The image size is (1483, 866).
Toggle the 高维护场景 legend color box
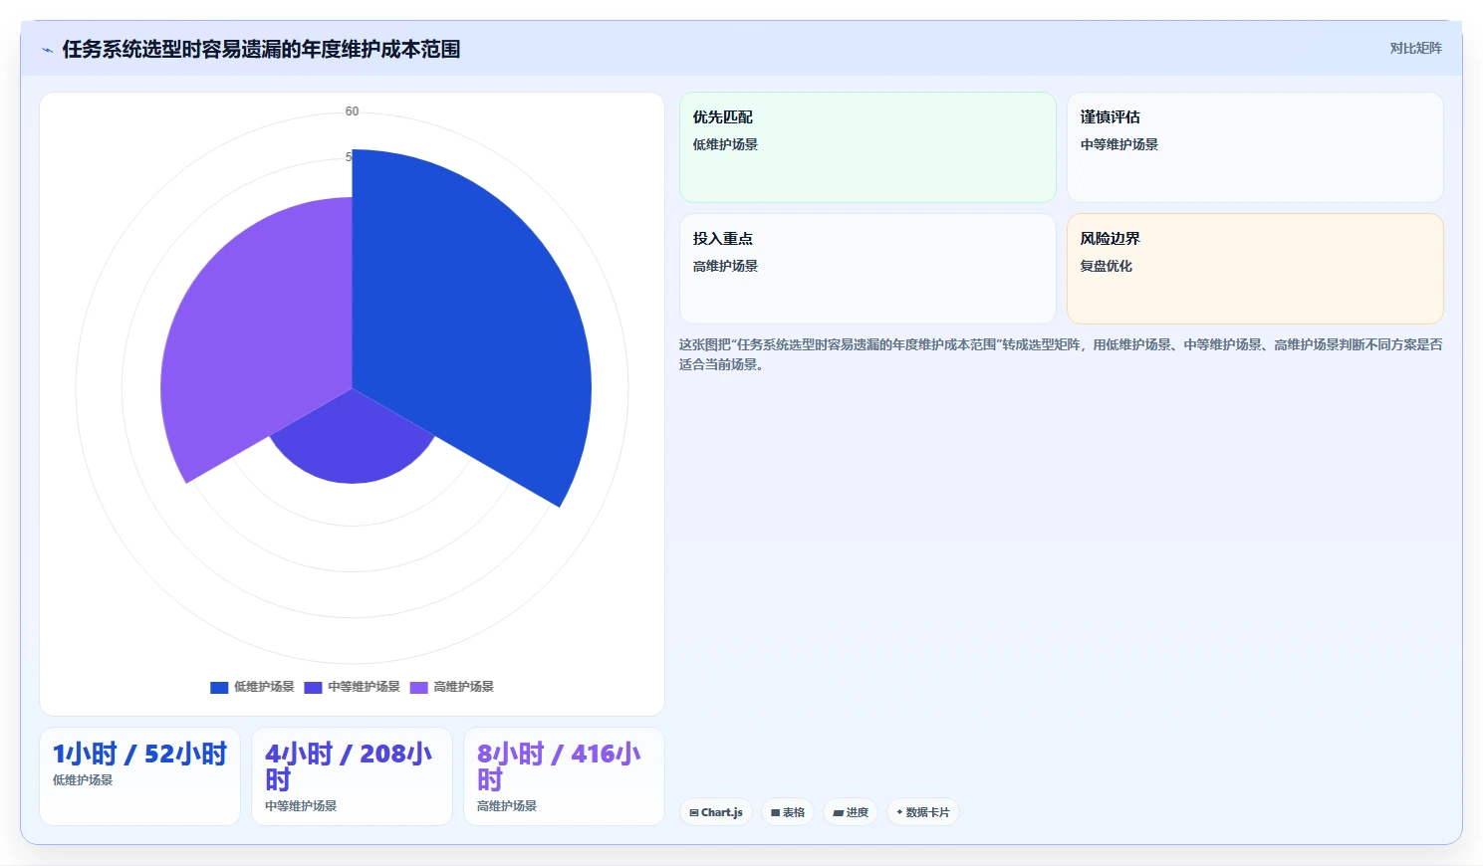click(418, 687)
